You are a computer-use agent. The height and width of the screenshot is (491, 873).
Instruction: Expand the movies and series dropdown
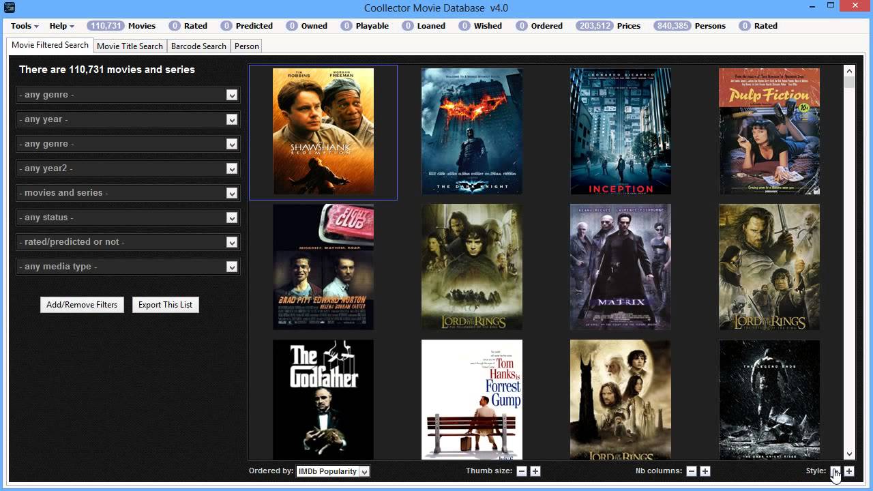coord(232,193)
